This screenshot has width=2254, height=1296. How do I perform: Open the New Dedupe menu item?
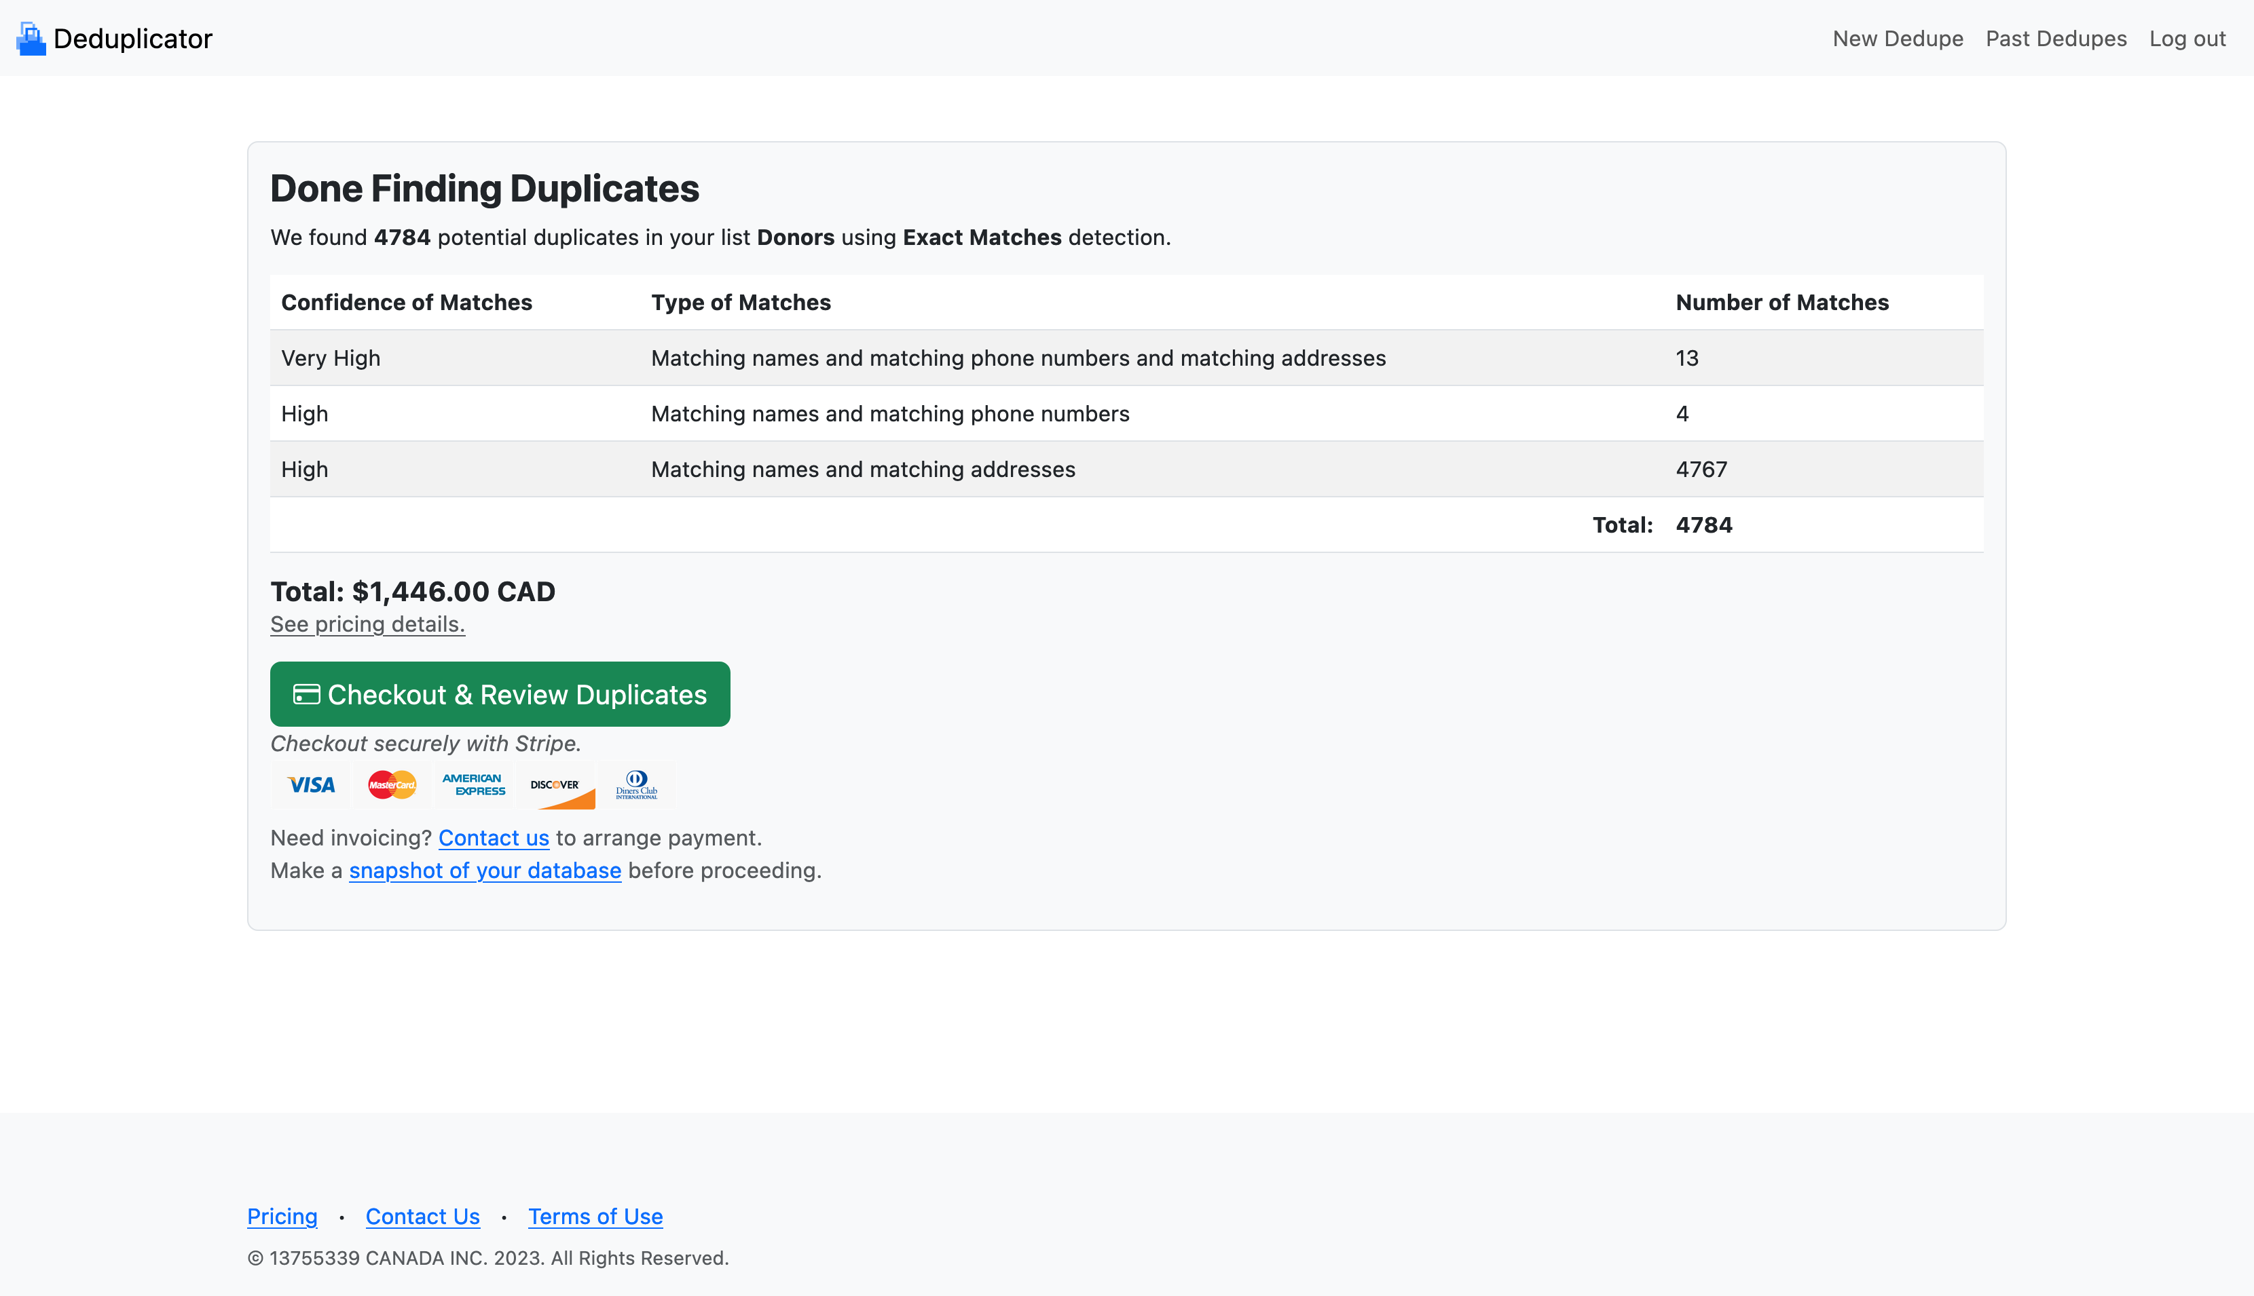pos(1897,38)
